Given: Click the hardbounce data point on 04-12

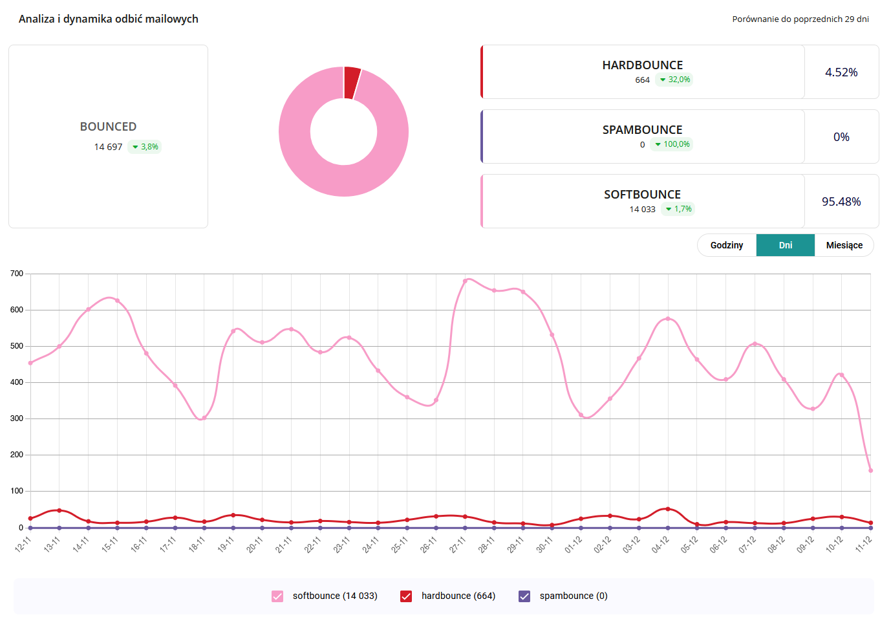Looking at the screenshot, I should 668,509.
